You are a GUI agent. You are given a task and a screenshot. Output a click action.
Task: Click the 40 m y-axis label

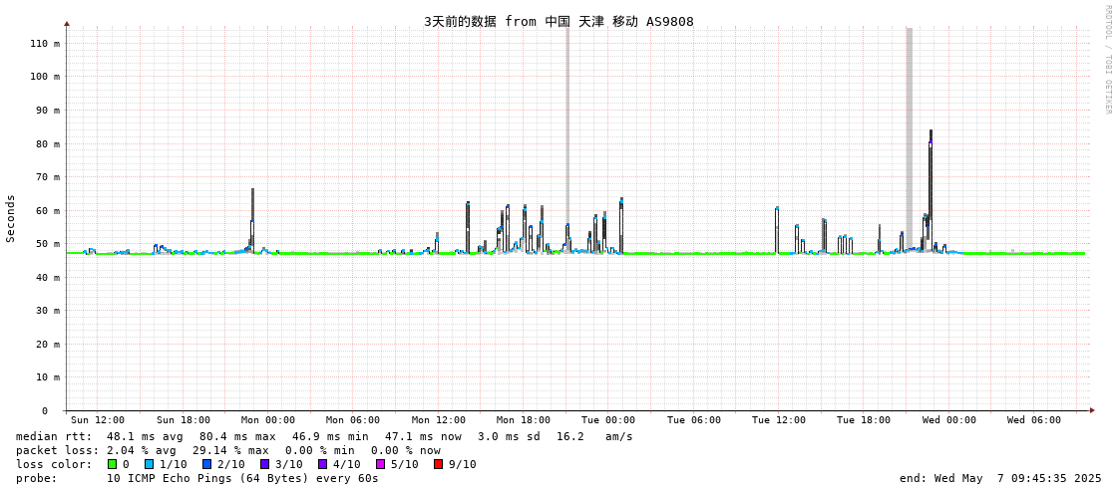pyautogui.click(x=49, y=278)
